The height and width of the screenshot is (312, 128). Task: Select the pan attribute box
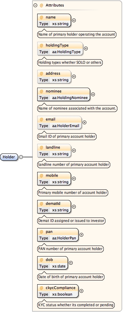pyautogui.click(x=58, y=235)
